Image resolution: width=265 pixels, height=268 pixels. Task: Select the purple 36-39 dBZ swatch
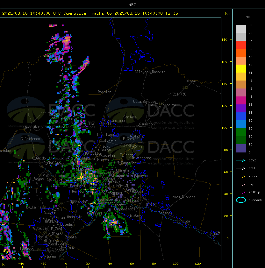[x=241, y=109]
